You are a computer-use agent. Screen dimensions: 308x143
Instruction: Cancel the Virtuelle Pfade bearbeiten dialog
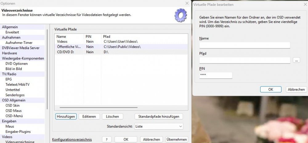[x=296, y=89]
